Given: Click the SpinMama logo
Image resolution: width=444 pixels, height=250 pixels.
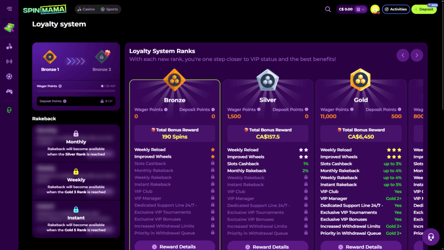Looking at the screenshot, I should (x=45, y=9).
